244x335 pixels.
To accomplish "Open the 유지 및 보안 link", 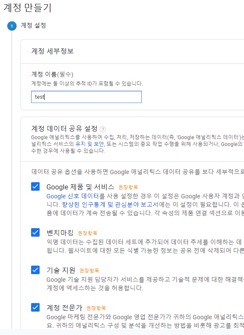I will point(90,144).
